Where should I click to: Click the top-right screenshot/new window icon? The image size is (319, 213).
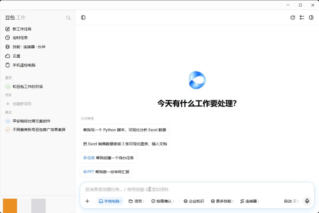[x=293, y=17]
